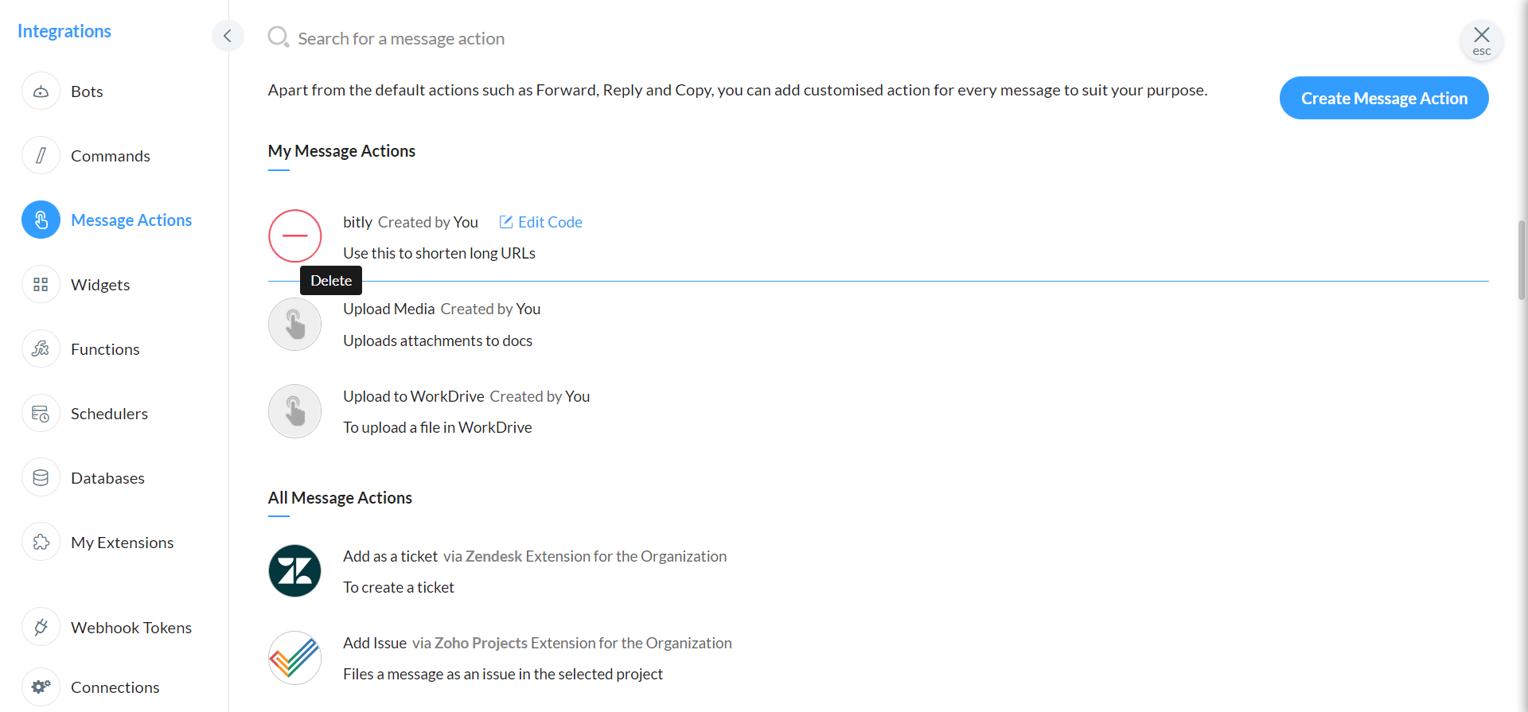Click the Upload Media action title

point(388,309)
